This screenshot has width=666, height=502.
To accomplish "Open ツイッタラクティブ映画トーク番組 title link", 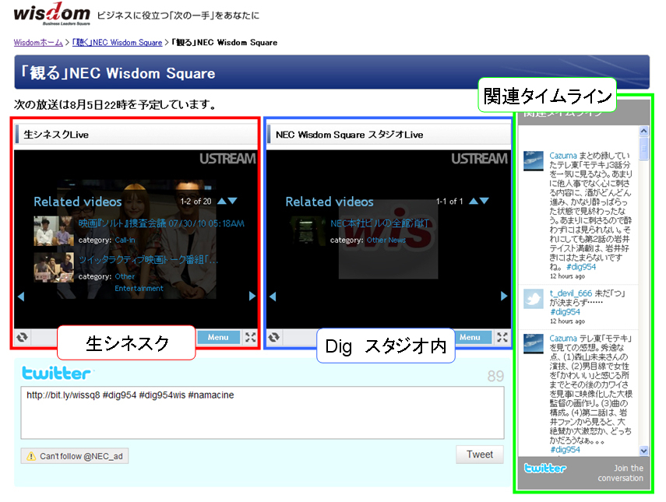I will [148, 260].
